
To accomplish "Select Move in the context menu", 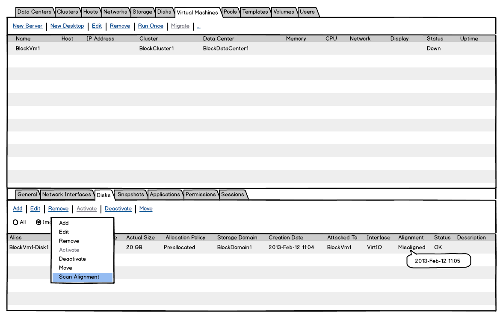I will [x=65, y=268].
